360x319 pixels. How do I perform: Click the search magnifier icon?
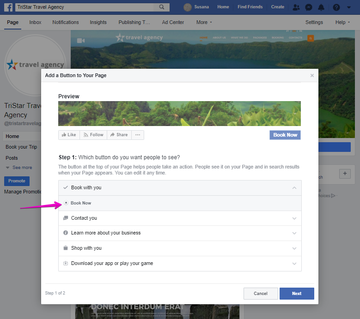coord(161,7)
